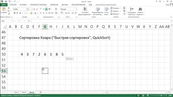Collapse the ribbon with the caret
Viewport: 173px width, 97px height.
(x=171, y=17)
